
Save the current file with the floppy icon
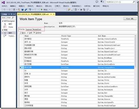click(23, 10)
